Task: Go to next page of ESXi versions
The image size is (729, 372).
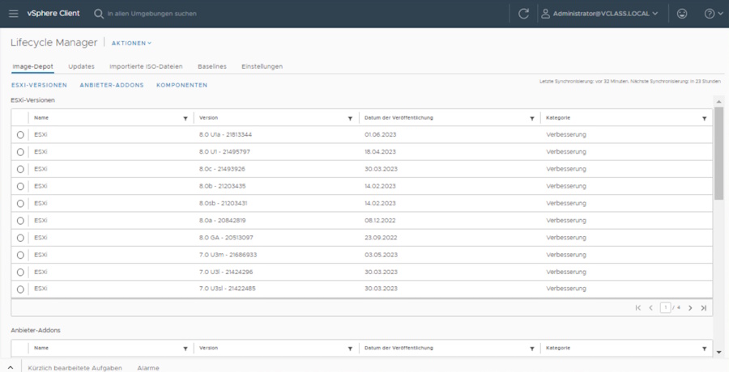Action: coord(690,308)
